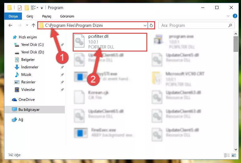Select the Korean.cjk file
This screenshot has width=241, height=163.
point(92,97)
